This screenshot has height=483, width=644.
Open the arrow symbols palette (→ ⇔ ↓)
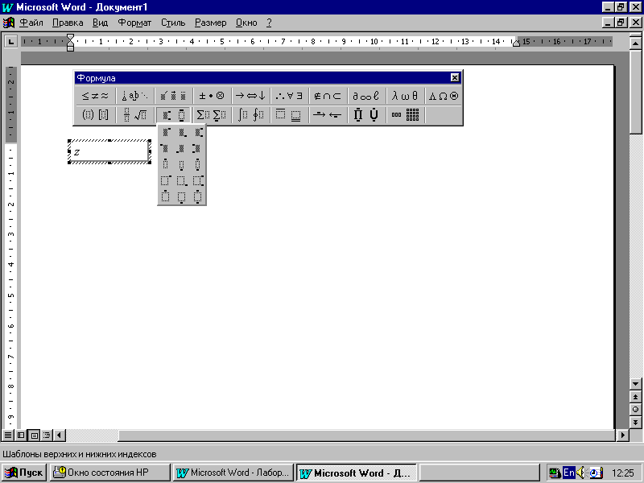tap(250, 96)
